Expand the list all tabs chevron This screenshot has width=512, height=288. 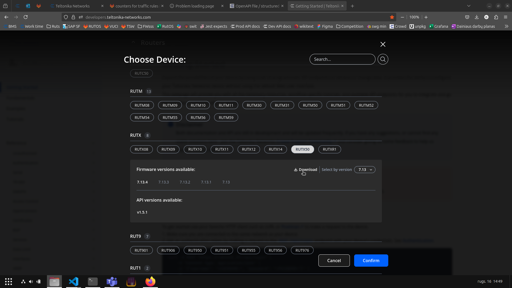469,6
